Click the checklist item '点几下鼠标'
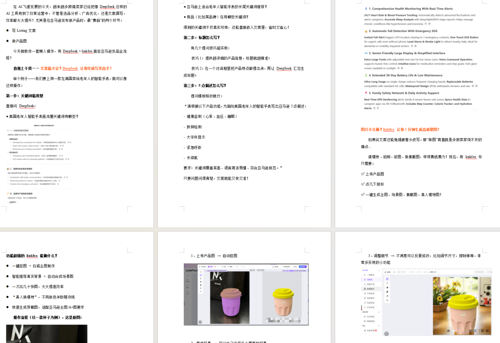The height and width of the screenshot is (343, 500). 375,184
